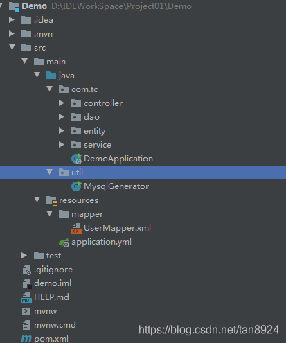Click the MysqlGenerator class icon
286x343 pixels.
tap(76, 186)
